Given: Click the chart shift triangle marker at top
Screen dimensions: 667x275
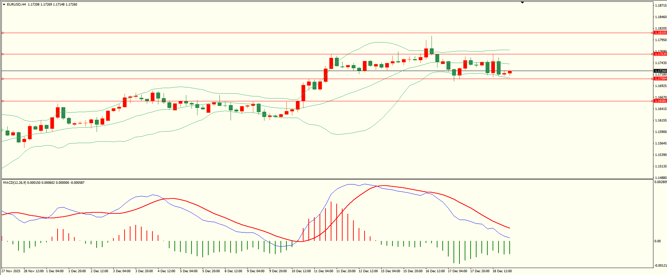Looking at the screenshot, I should [x=522, y=2].
